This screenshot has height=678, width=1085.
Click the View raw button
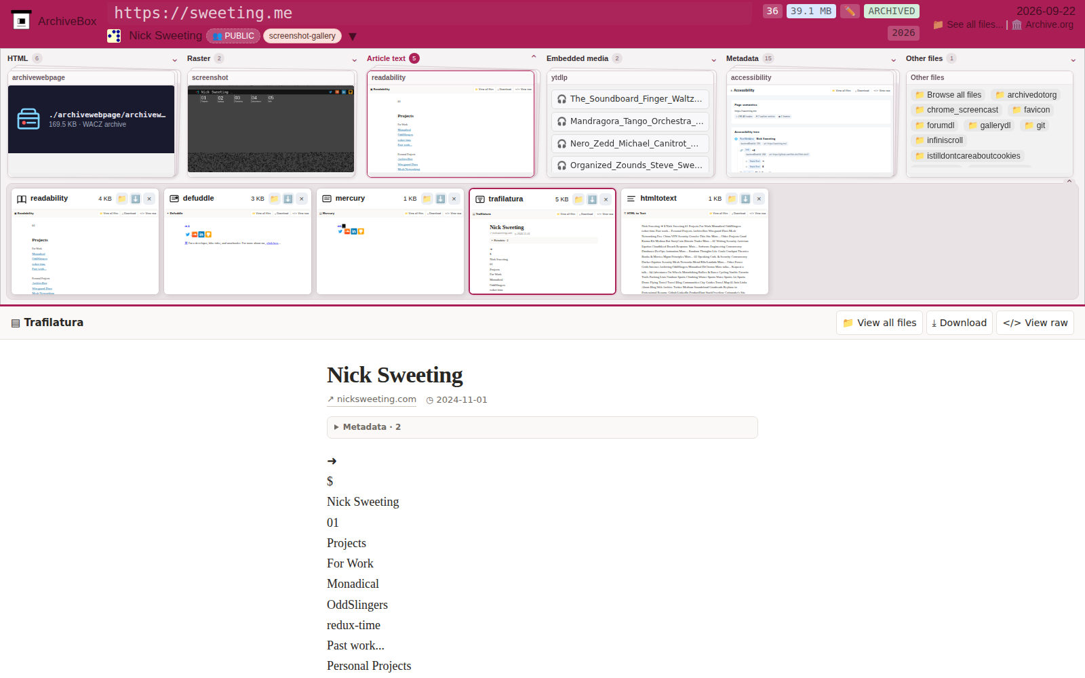coord(1035,323)
